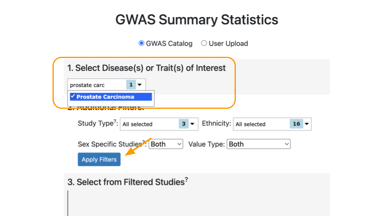Select the GWAS Catalog radio button
Viewport: 385px width, 216px height.
(141, 43)
